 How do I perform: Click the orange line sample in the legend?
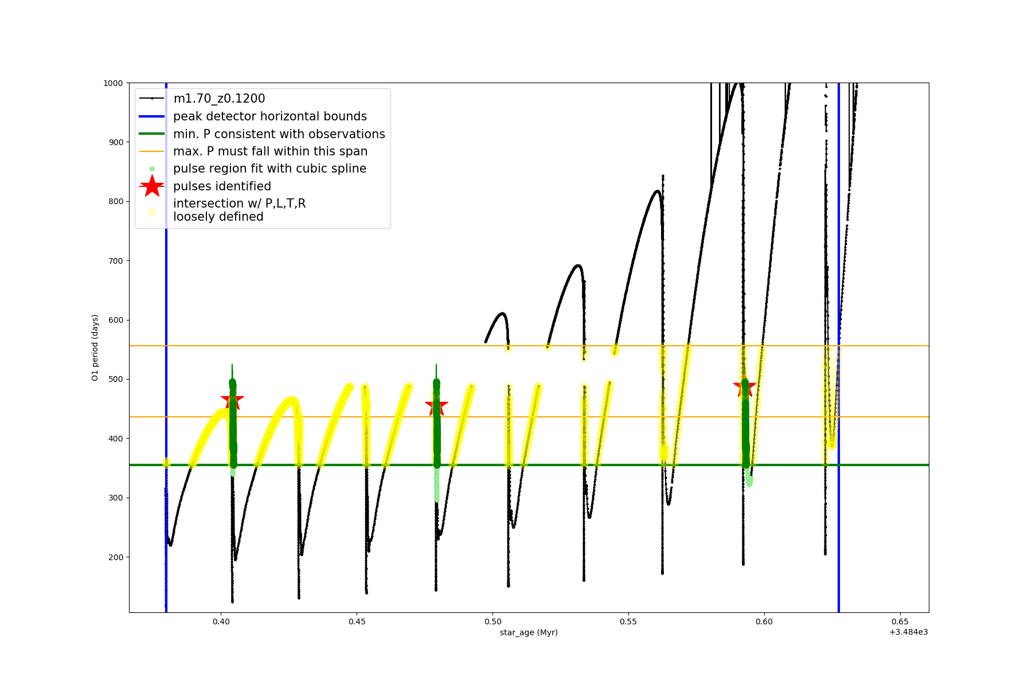[152, 151]
